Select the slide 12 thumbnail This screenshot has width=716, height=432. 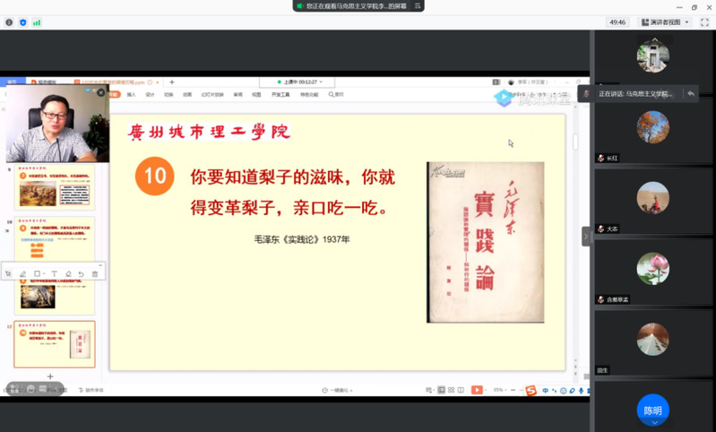tap(55, 343)
